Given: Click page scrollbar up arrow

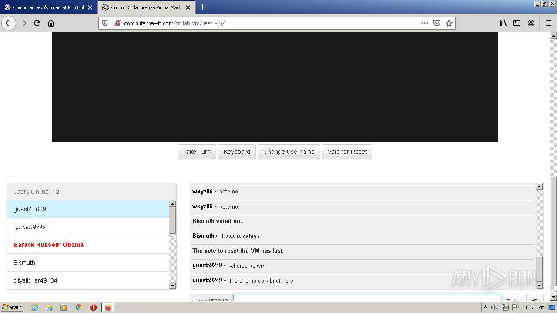Looking at the screenshot, I should [554, 36].
